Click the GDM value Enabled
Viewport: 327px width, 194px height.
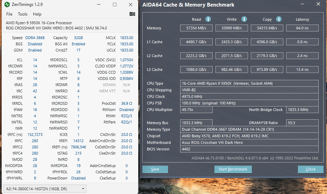tap(35, 50)
